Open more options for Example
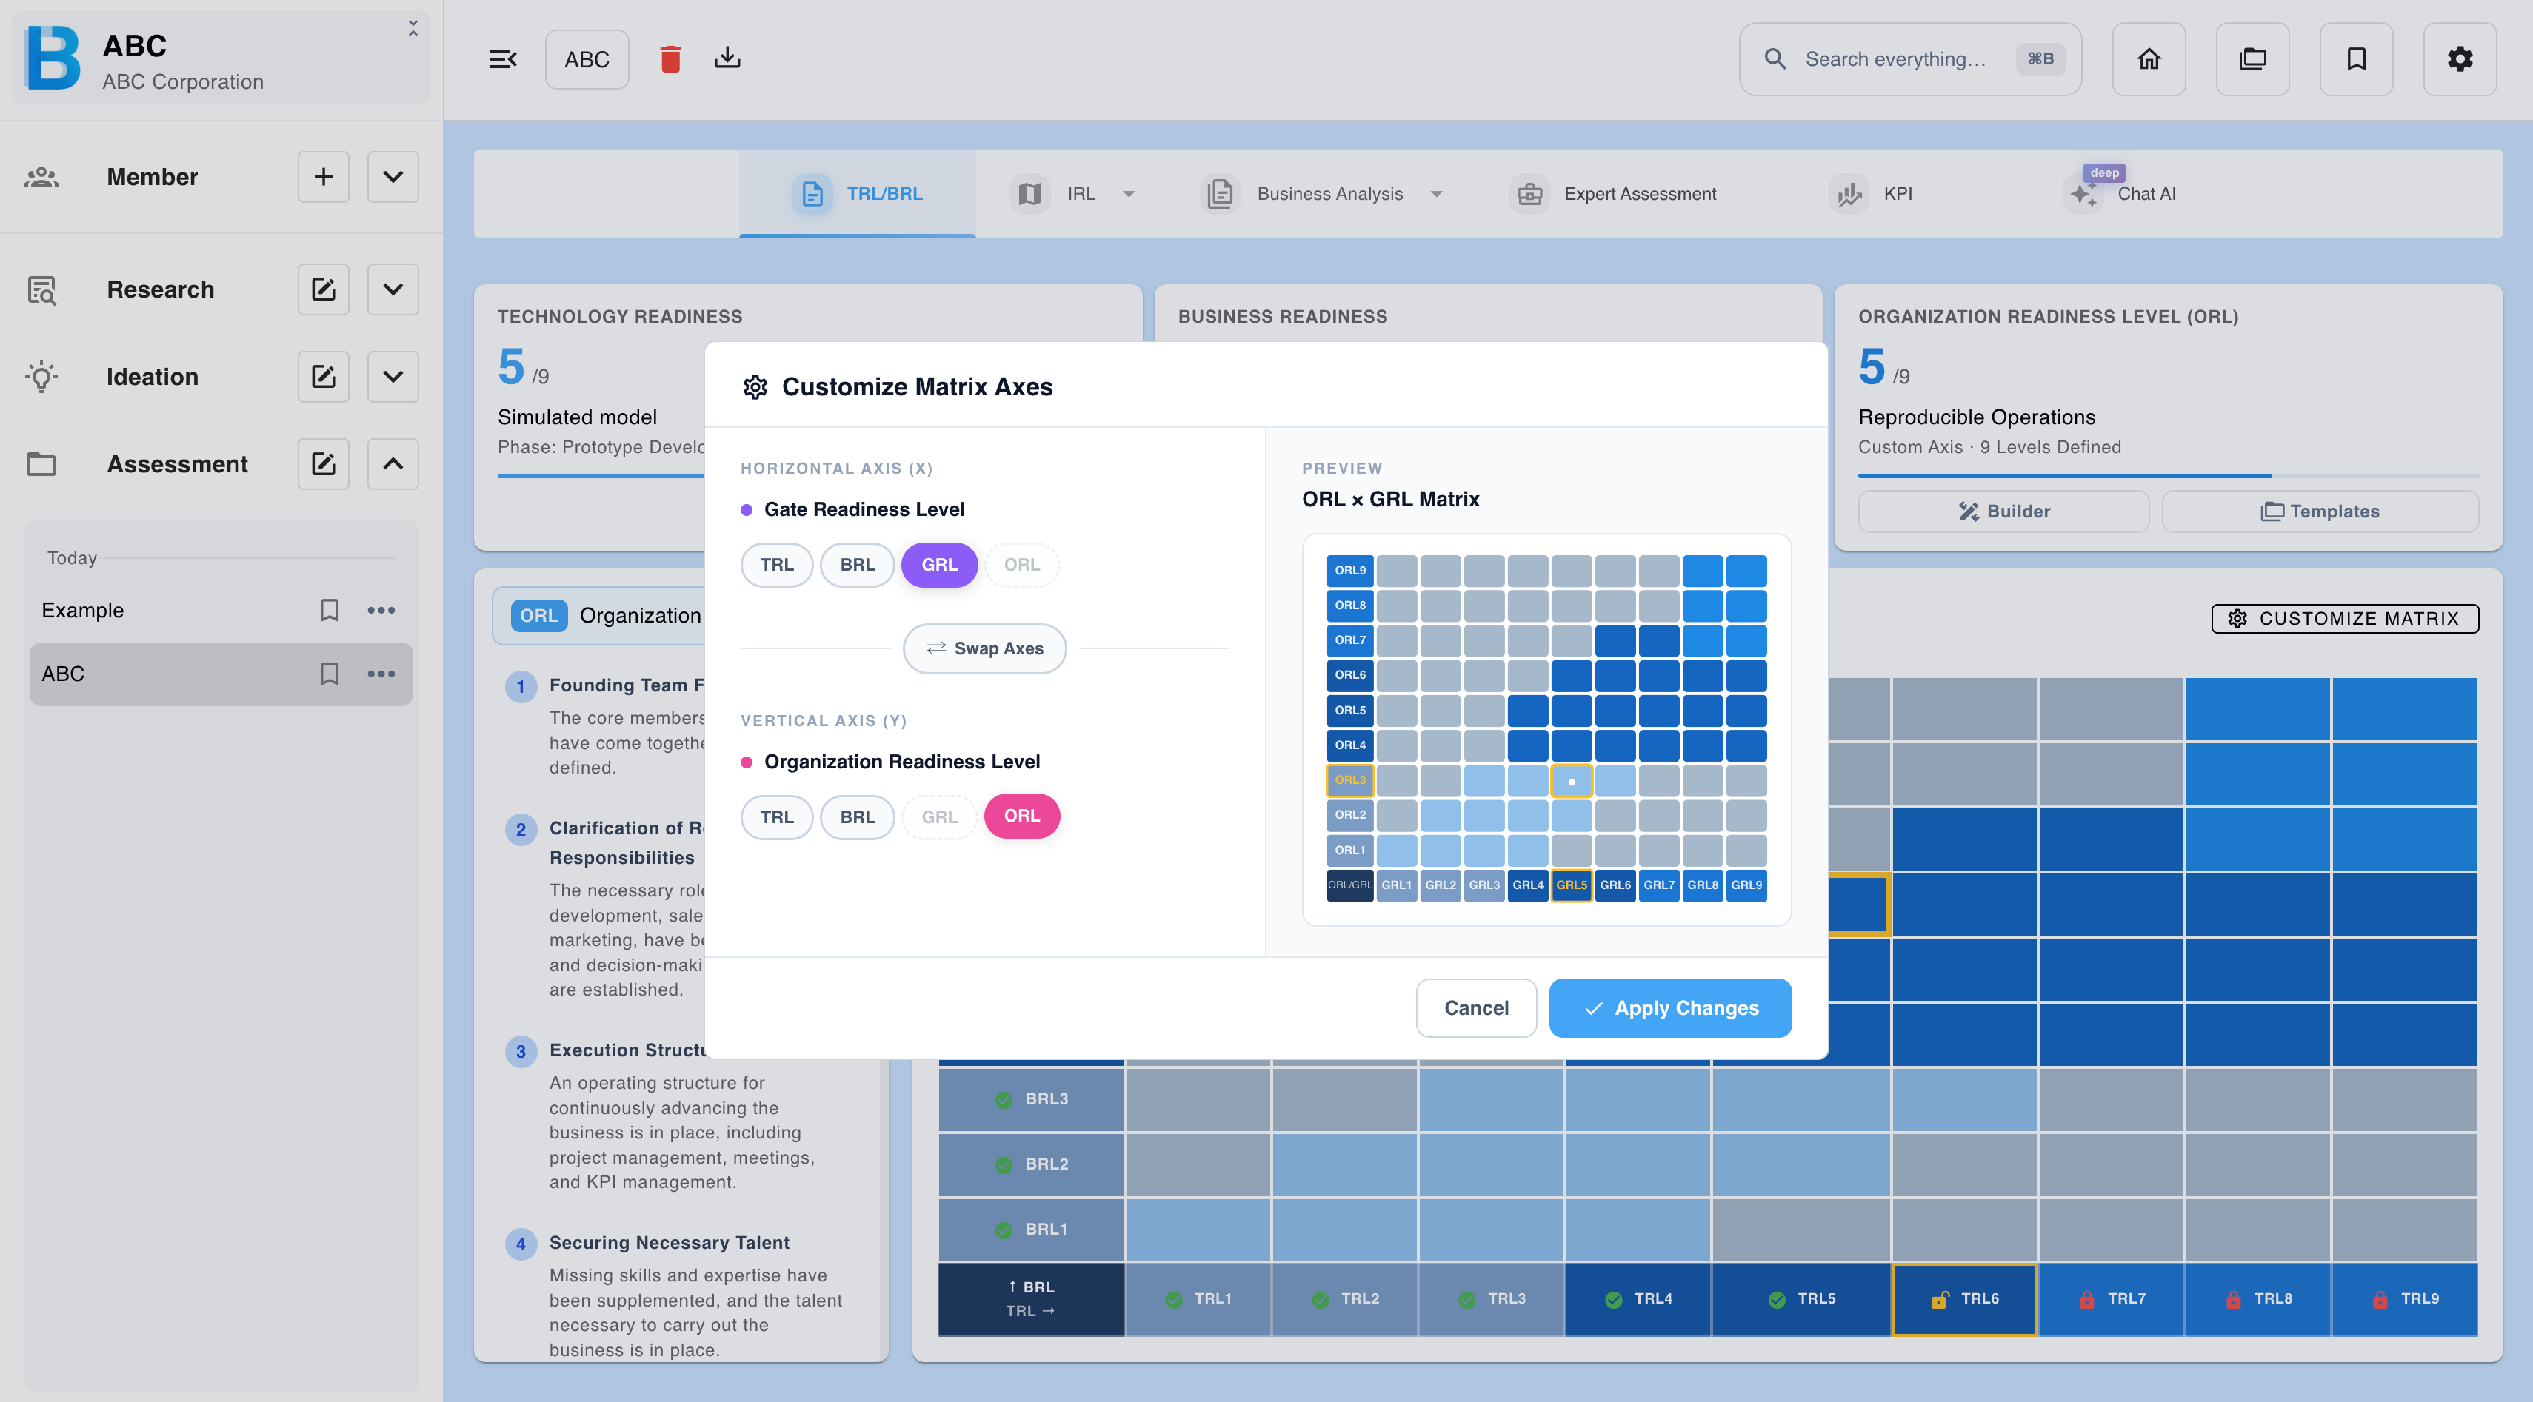 coord(381,610)
